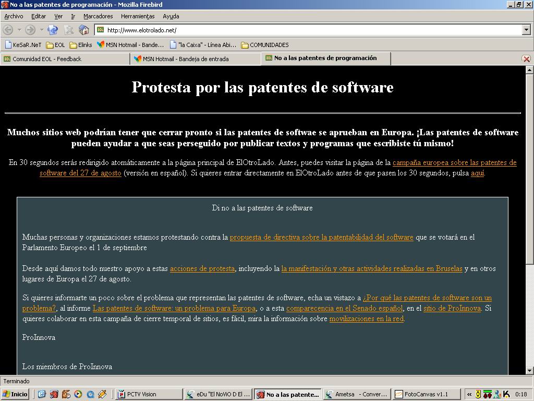Open comparecencia en el Senado español link

344,308
